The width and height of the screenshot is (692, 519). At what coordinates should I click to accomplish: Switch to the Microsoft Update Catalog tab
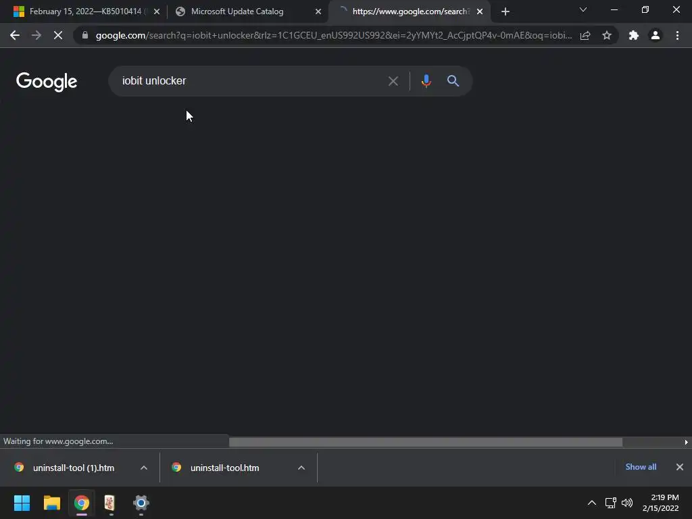[x=237, y=11]
